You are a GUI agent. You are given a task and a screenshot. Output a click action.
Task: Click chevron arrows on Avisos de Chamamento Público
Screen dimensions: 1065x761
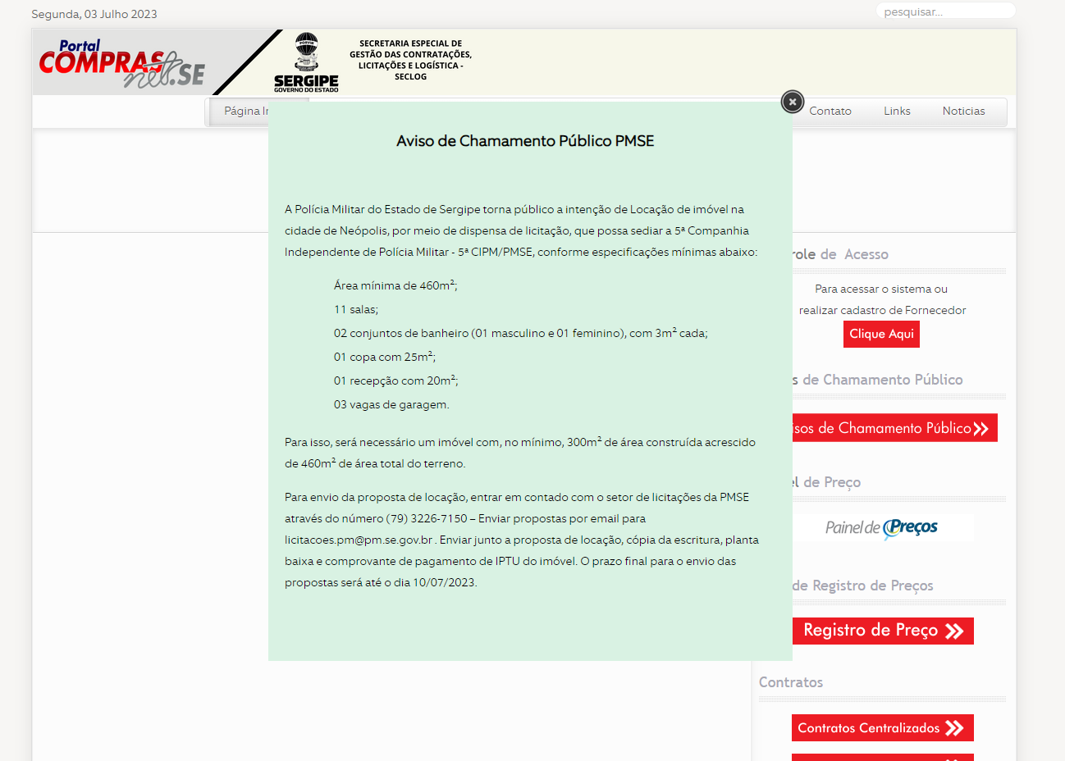tap(980, 428)
